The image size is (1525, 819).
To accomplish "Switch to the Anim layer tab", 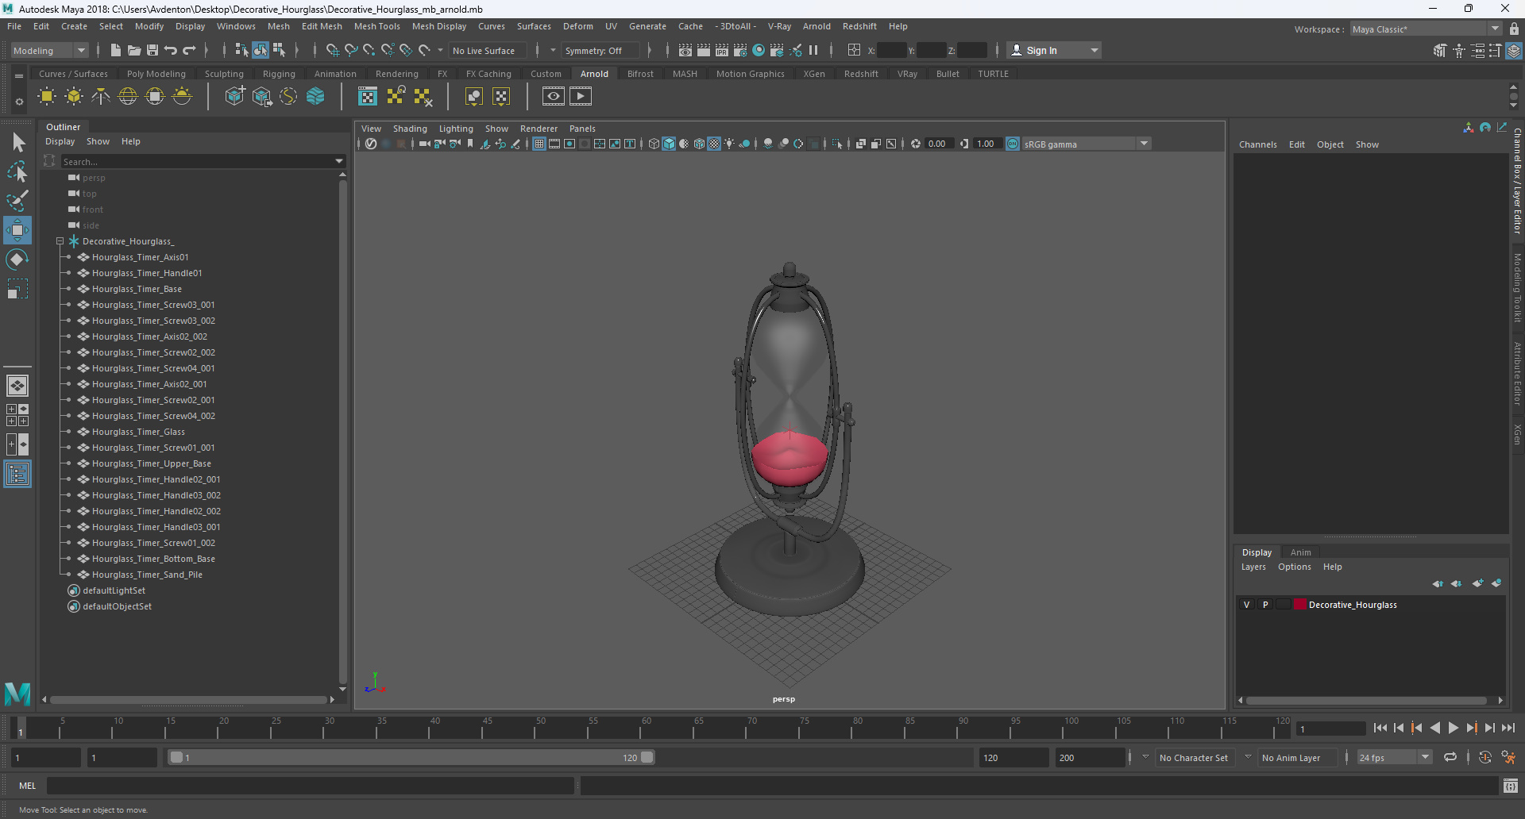I will coord(1300,552).
